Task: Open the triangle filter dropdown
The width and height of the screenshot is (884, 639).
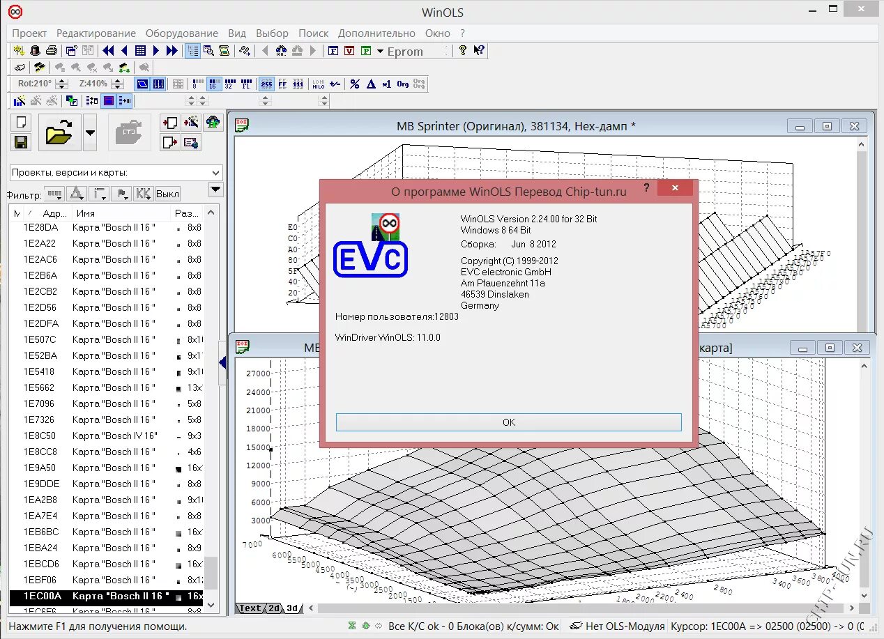Action: tap(77, 194)
